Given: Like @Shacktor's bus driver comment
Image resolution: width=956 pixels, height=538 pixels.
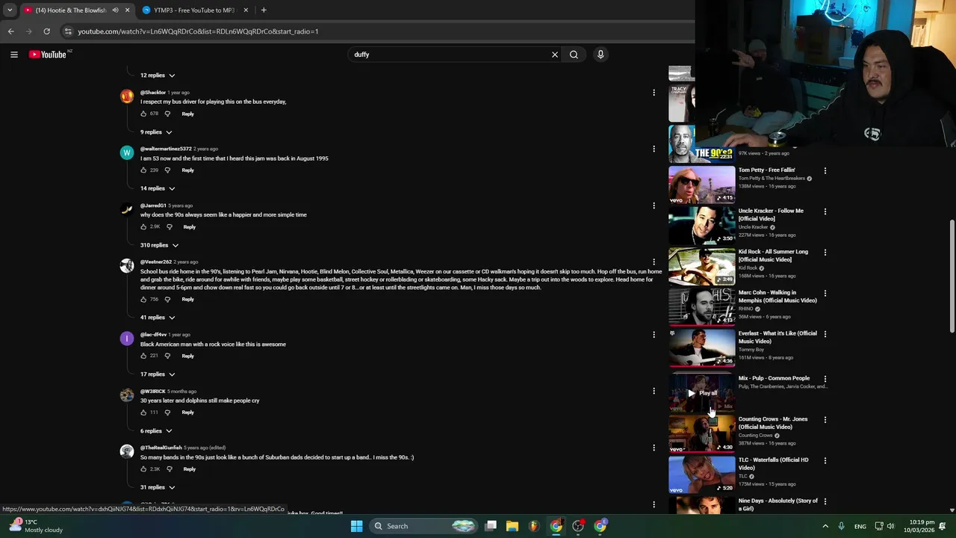Looking at the screenshot, I should tap(143, 114).
